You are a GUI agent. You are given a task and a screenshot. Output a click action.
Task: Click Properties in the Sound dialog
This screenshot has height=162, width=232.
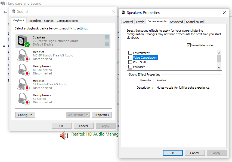102,115
